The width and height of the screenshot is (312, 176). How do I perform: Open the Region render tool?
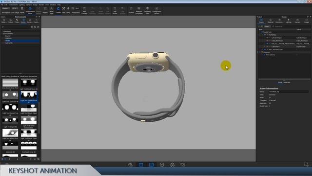45,10
